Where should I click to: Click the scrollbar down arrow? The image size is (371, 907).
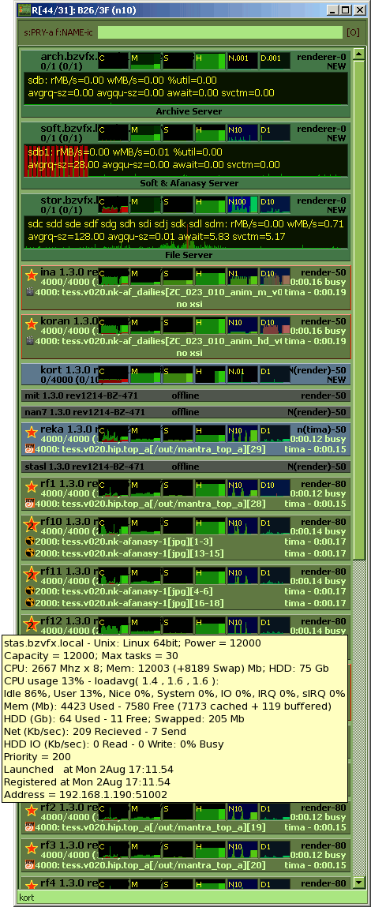tap(359, 883)
